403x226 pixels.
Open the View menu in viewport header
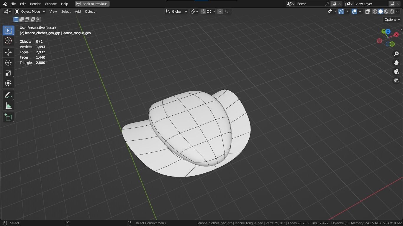53,11
